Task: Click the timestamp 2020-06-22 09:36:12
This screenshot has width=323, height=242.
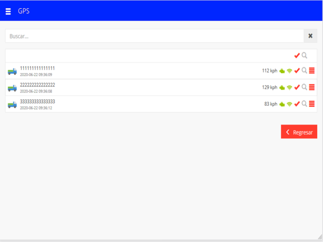Action: pos(36,108)
